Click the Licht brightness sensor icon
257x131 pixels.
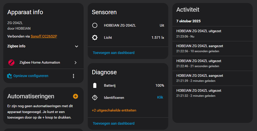point(95,38)
